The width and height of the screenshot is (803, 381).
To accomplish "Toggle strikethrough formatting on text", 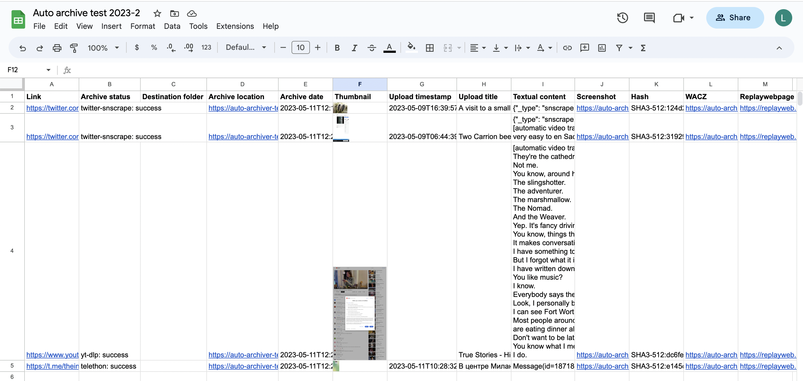I will coord(370,47).
